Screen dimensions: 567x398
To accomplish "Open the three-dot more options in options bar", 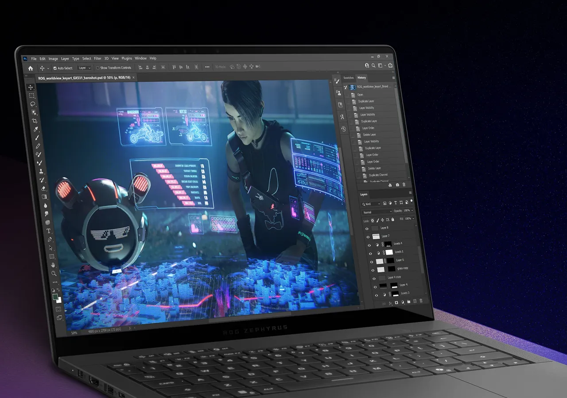I will point(207,67).
